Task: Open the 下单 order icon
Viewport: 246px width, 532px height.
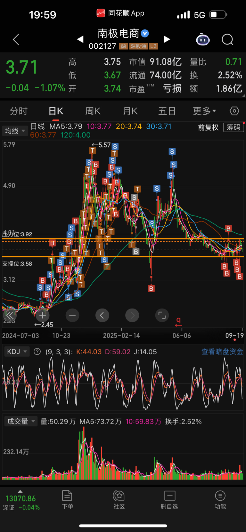Action: click(67, 500)
